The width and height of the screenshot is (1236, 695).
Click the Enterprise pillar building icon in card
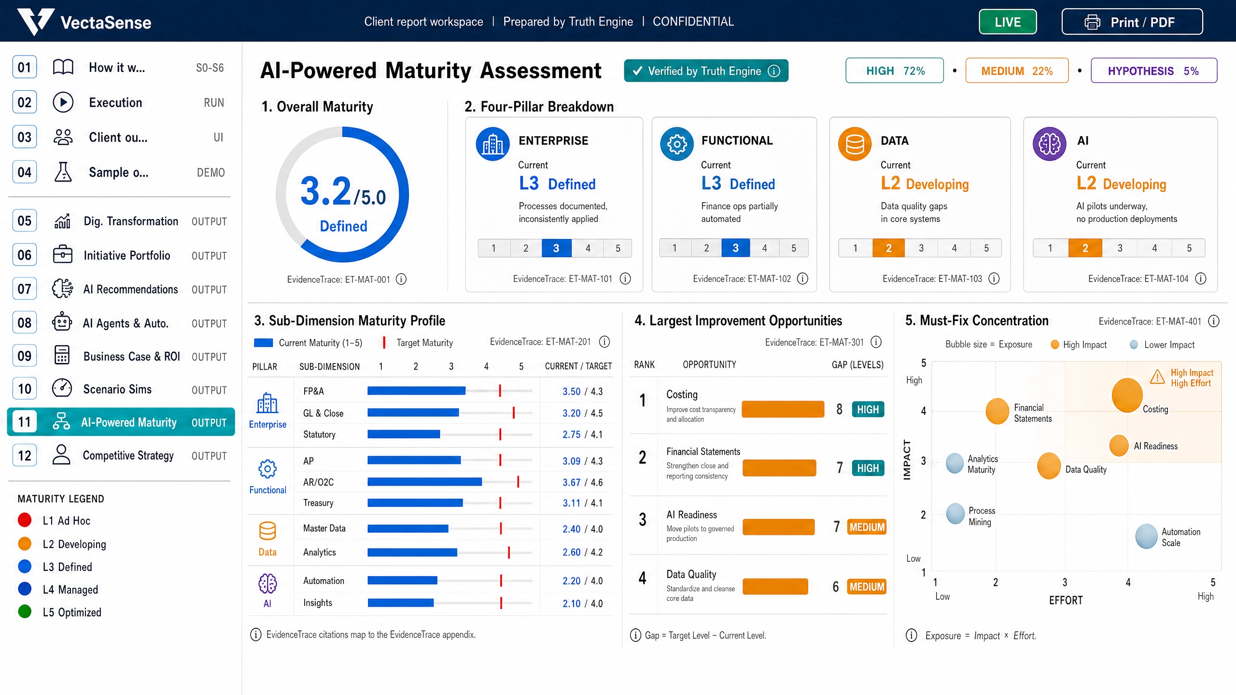tap(492, 144)
